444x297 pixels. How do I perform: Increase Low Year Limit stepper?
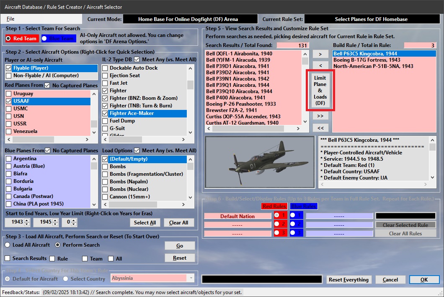pyautogui.click(x=74, y=220)
